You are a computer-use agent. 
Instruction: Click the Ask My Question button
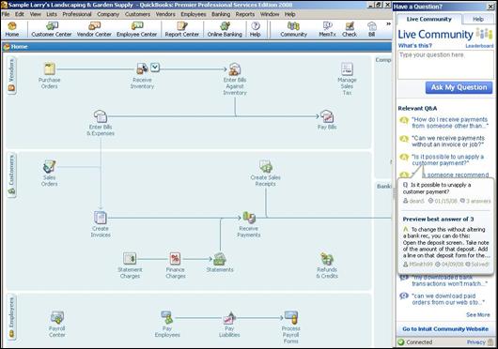(x=459, y=87)
